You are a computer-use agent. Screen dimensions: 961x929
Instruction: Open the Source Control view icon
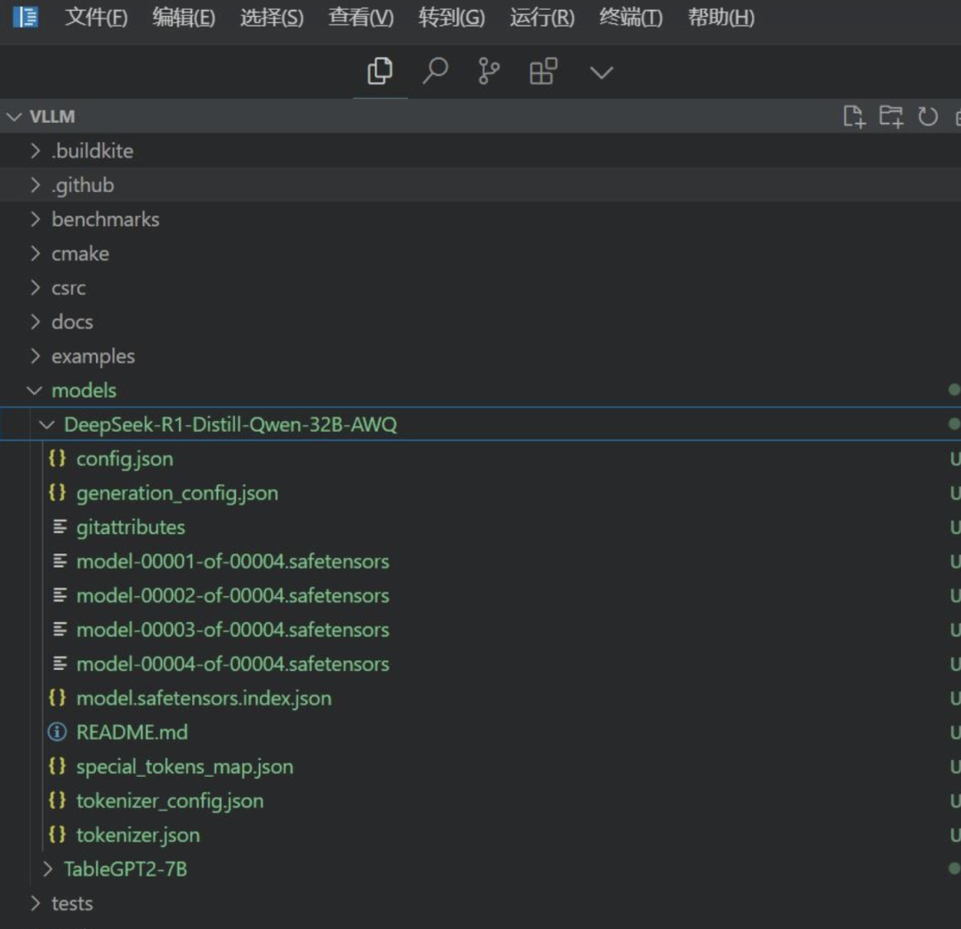[x=489, y=72]
